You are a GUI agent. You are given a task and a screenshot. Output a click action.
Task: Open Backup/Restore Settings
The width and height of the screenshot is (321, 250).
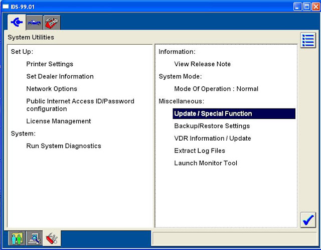pos(212,126)
